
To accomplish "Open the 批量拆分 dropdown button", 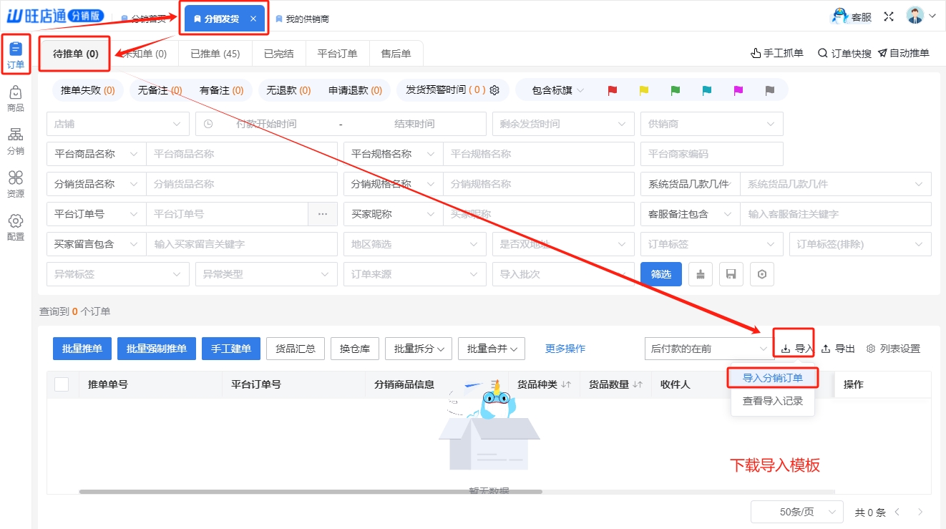I will (418, 349).
